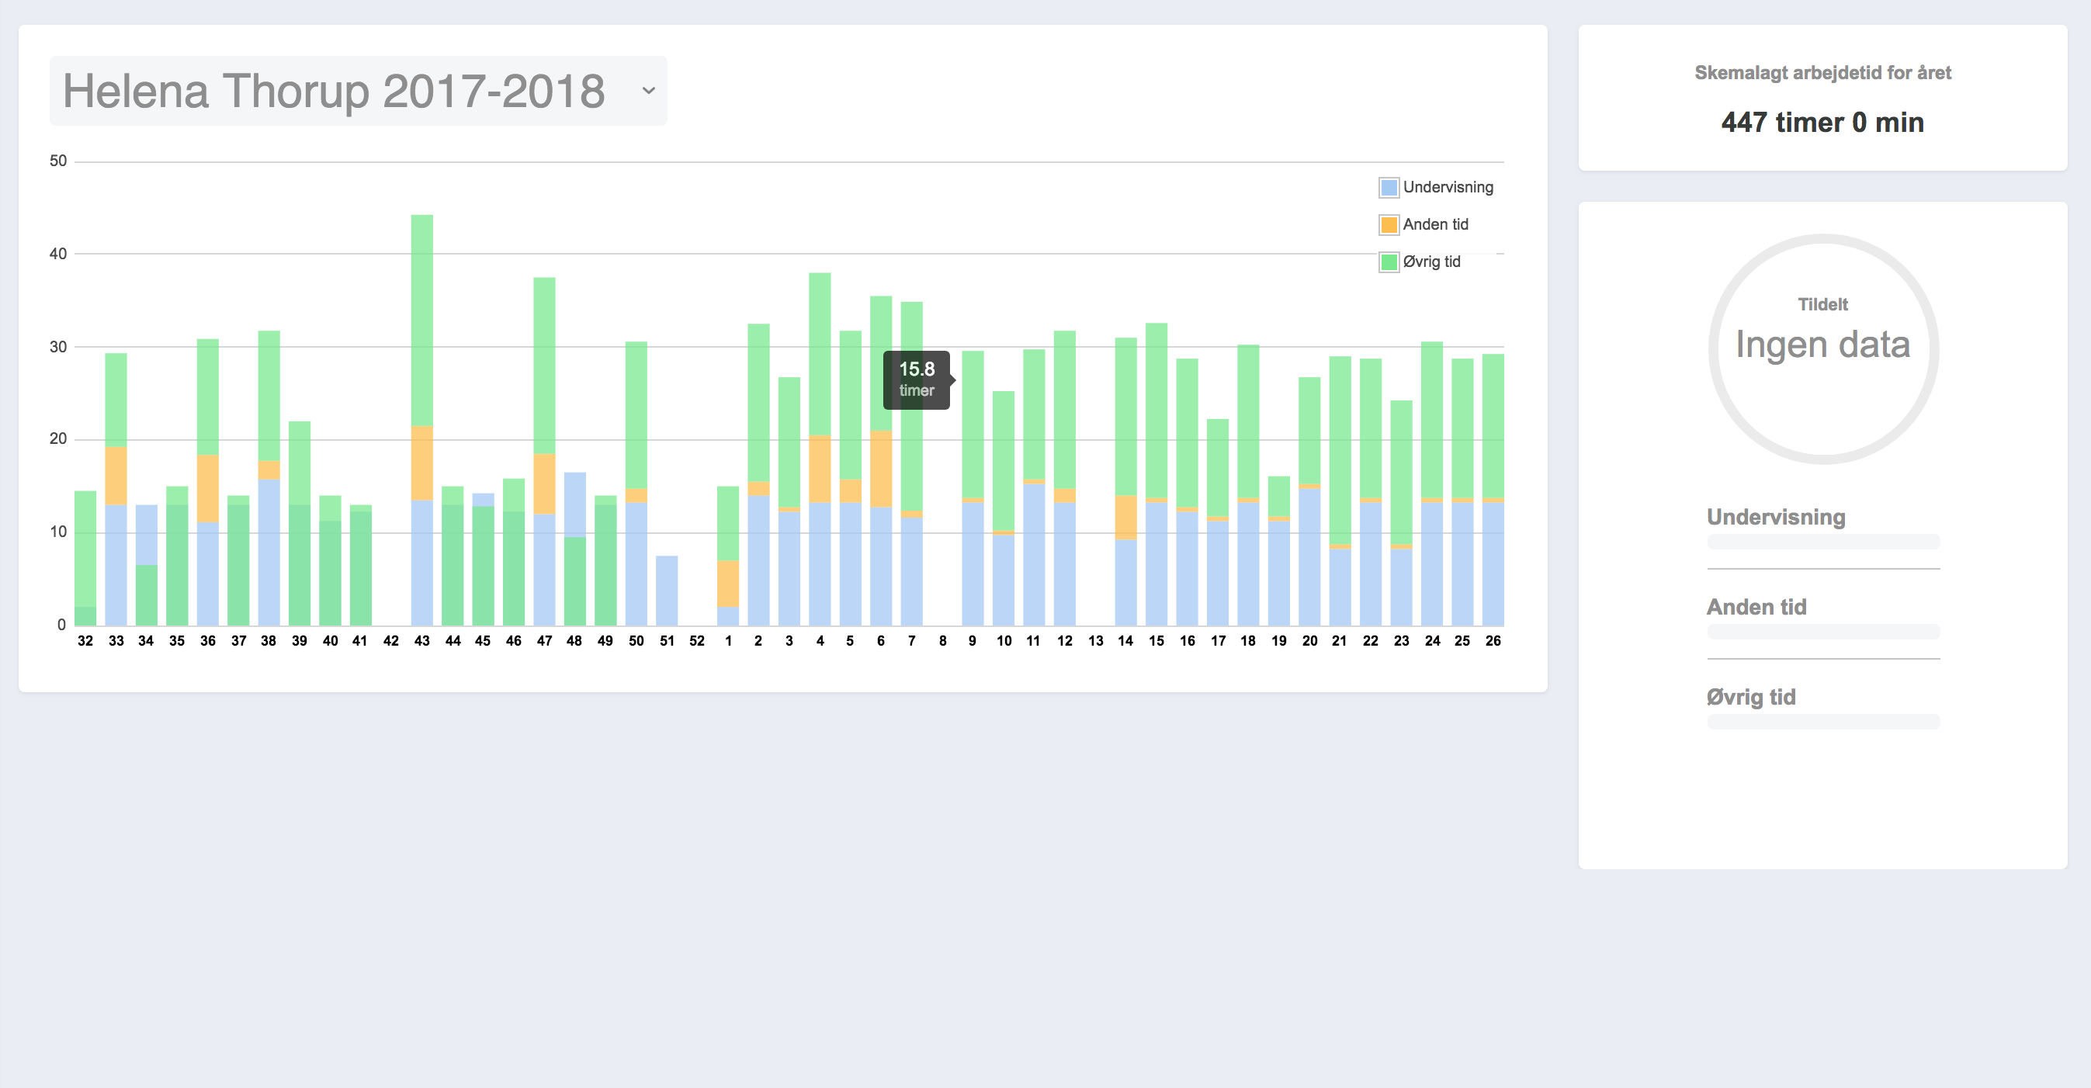Click the bar for week 38

tap(269, 478)
